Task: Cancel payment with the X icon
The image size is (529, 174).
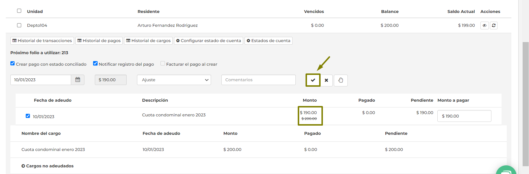Action: [x=326, y=80]
